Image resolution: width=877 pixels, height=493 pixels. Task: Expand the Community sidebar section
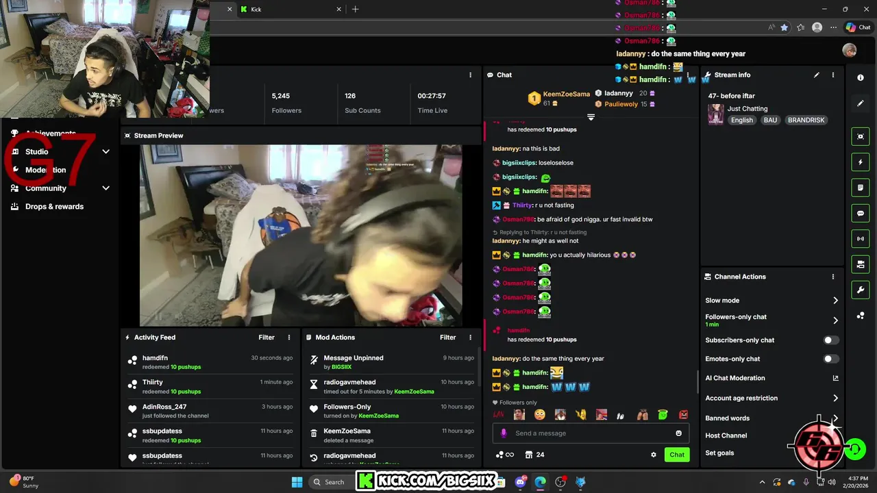(x=106, y=188)
